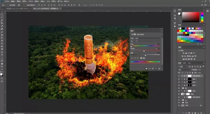Click trash icon in Properties panel
Viewport: 210px width, 114px height.
click(159, 69)
